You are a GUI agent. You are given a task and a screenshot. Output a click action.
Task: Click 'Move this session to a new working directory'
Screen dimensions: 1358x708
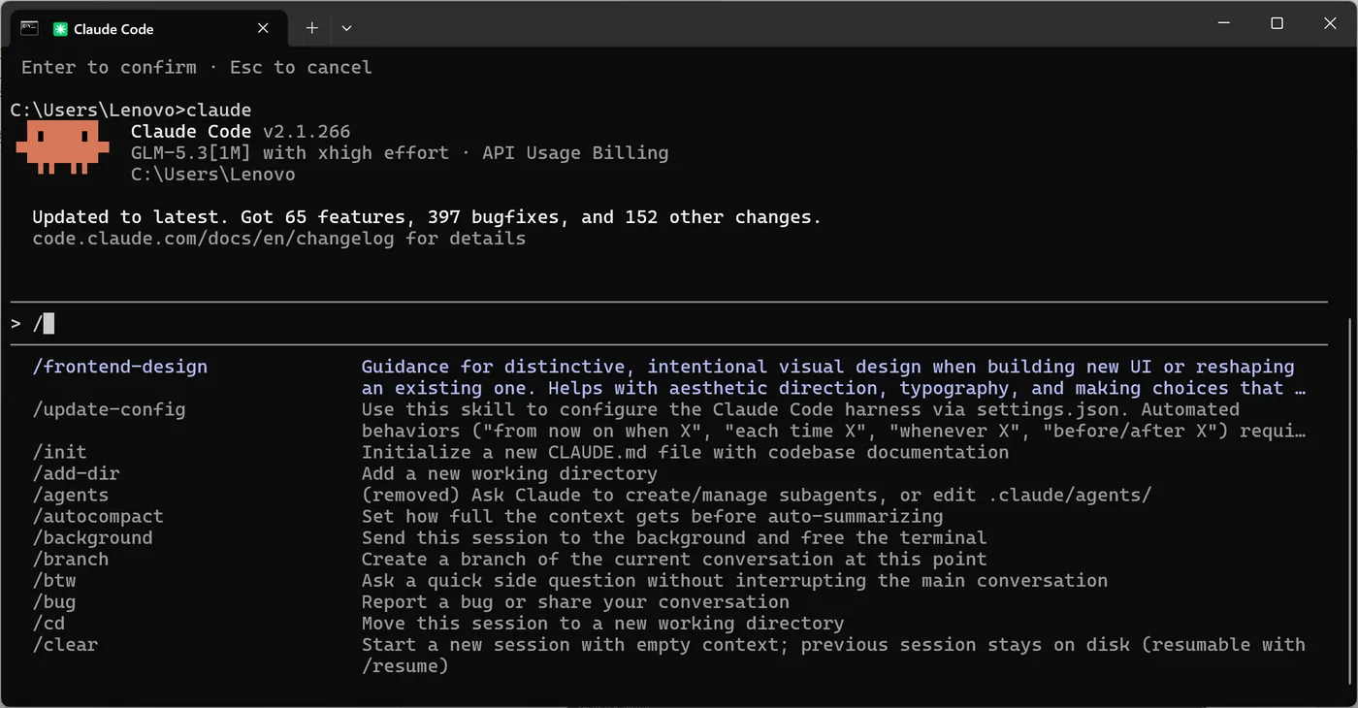tap(602, 623)
